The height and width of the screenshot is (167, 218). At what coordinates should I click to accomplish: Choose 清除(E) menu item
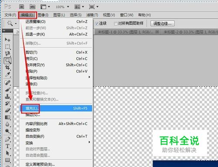click(x=56, y=84)
